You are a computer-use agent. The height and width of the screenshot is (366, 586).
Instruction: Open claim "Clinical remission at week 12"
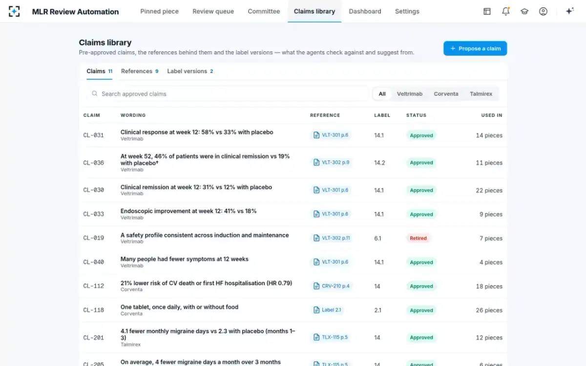pyautogui.click(x=196, y=187)
